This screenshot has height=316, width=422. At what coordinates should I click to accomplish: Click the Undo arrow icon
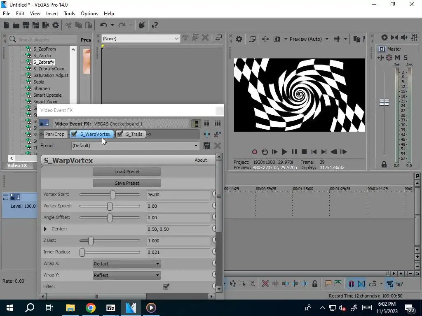point(103,25)
